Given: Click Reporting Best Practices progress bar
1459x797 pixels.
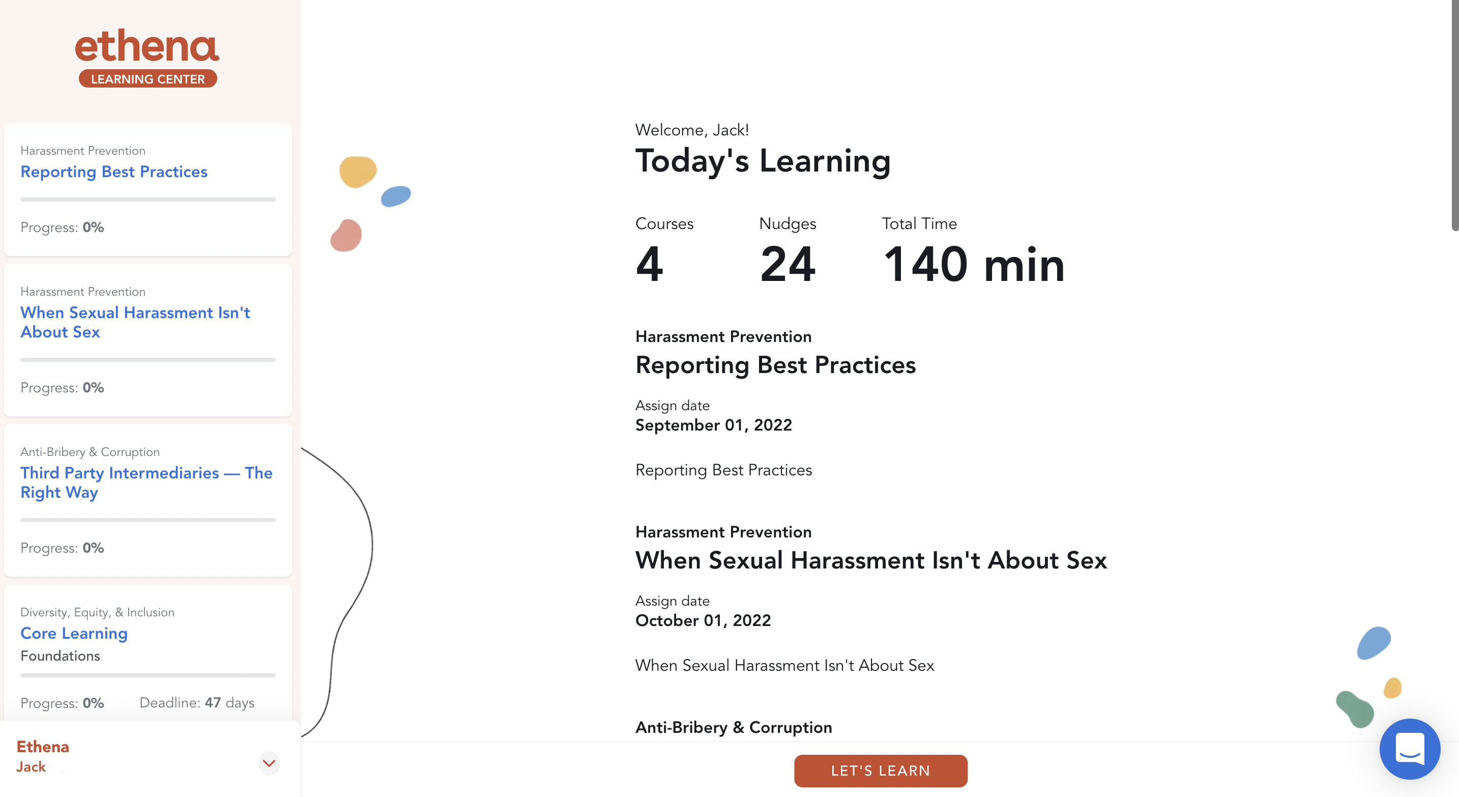Looking at the screenshot, I should coord(148,200).
